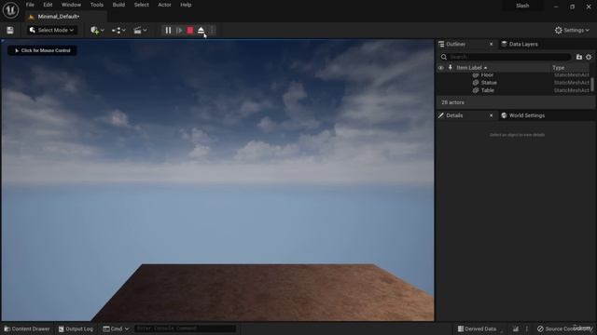Focus the console command input field
597x335 pixels.
185,328
